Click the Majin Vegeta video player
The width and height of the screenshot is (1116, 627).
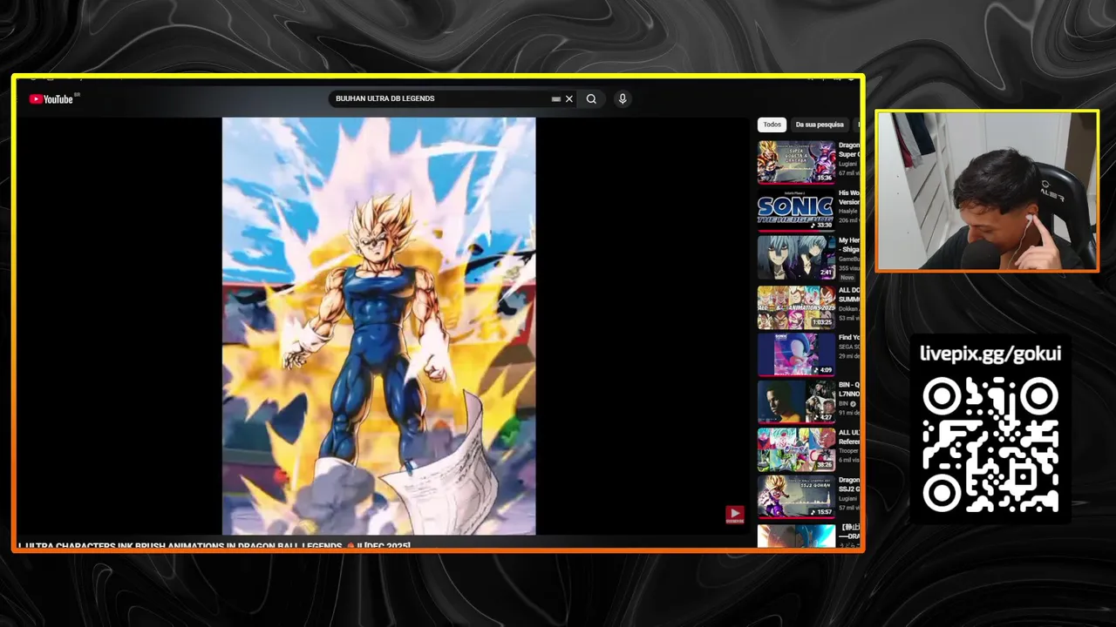click(379, 326)
